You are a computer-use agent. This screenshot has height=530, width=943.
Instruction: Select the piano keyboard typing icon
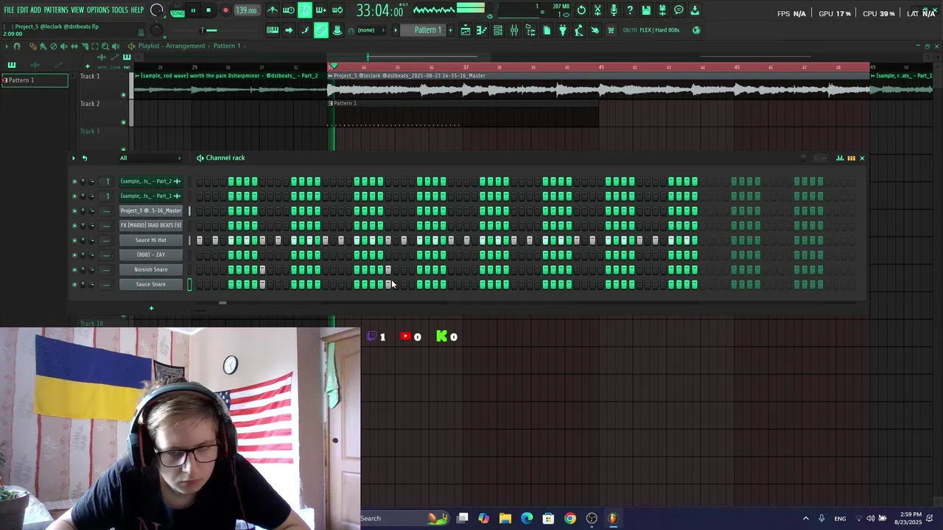coord(273,30)
